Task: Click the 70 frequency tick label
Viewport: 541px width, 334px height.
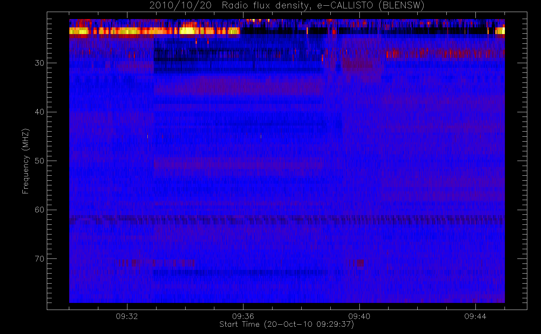Action: click(39, 259)
